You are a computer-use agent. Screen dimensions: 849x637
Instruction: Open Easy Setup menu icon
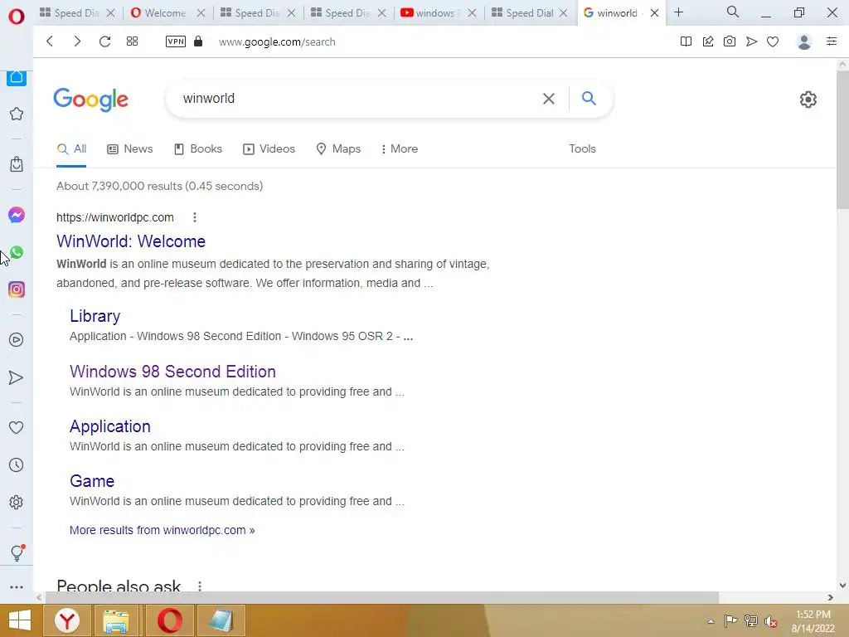(832, 41)
